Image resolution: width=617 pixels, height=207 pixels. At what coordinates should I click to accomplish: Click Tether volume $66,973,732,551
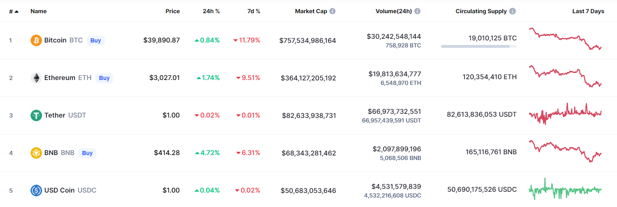click(x=394, y=111)
